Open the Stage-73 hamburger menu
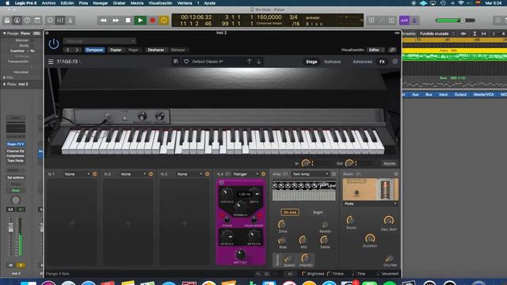Screen dimensions: 507x285 (x=51, y=62)
